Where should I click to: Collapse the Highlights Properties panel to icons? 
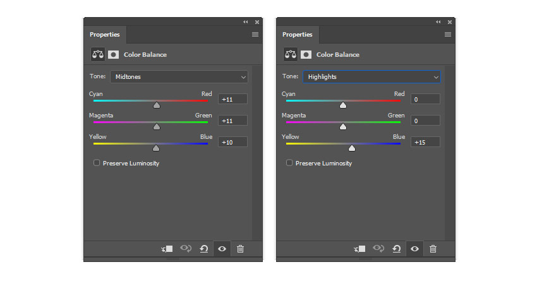tap(438, 22)
